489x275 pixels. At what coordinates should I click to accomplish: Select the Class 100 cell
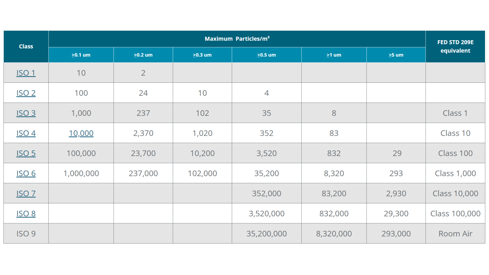[x=455, y=153]
